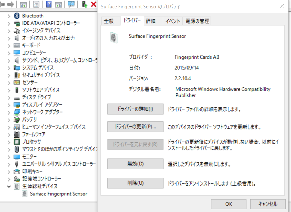Click the security devices key icon
291x212 pixels.
click(17, 75)
